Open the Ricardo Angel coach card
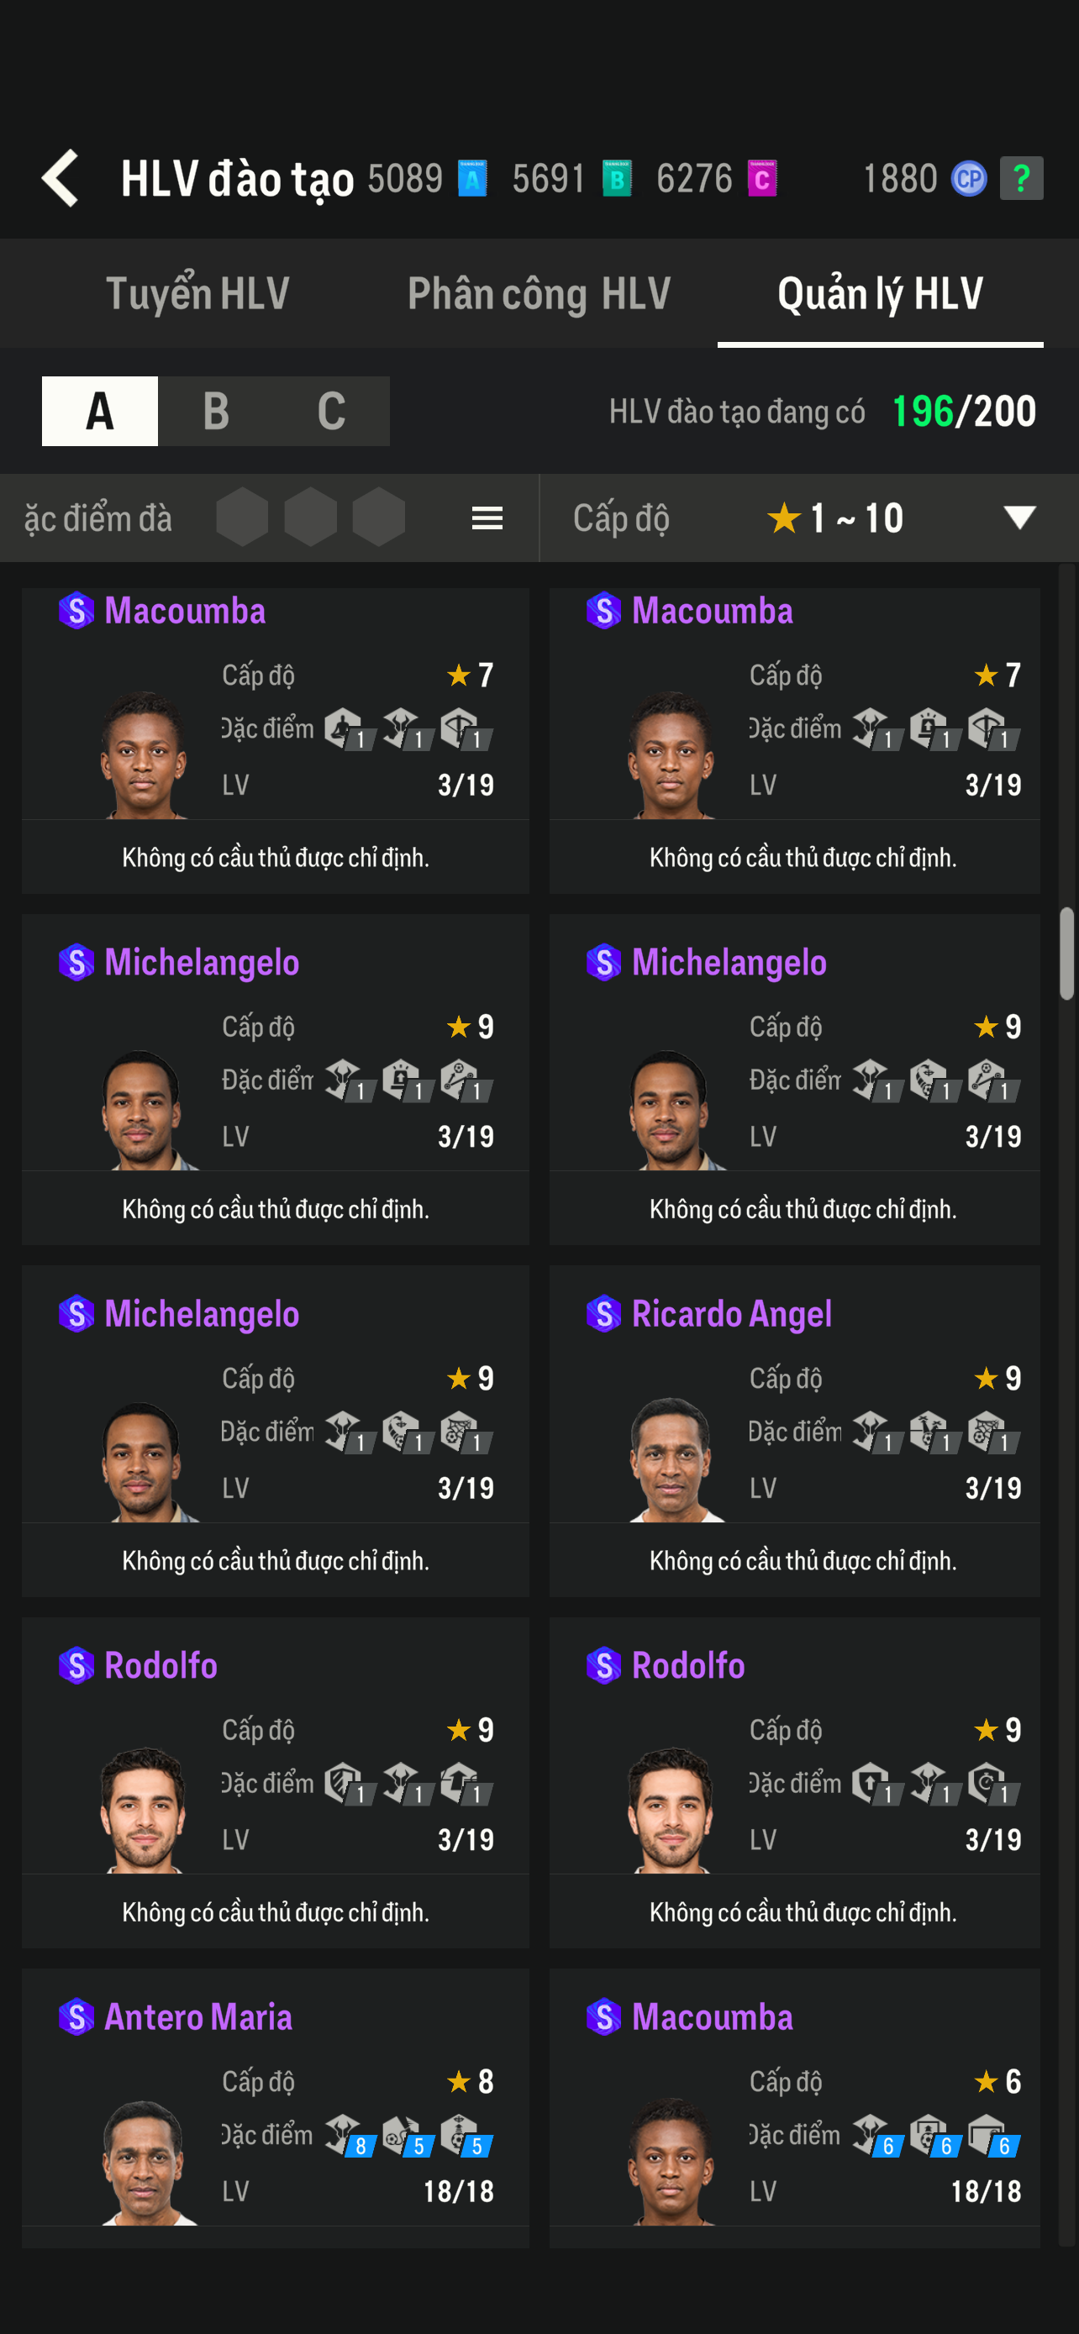1079x2334 pixels. click(794, 1432)
